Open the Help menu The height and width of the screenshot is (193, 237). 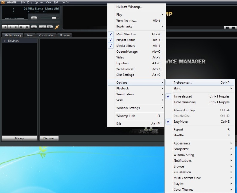(x=56, y=2)
